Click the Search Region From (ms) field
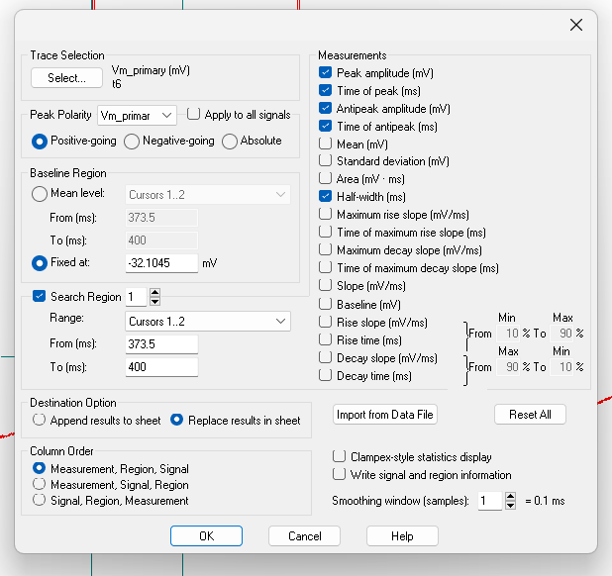The image size is (612, 576). pyautogui.click(x=161, y=344)
